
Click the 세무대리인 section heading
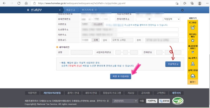(x=64, y=47)
